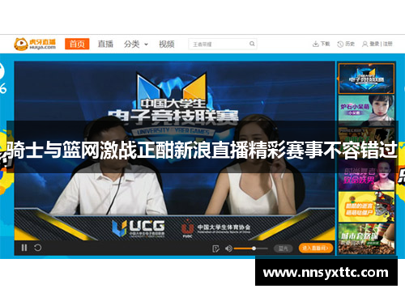Open the 蓝光 quality selector
The height and width of the screenshot is (293, 405).
point(283,248)
